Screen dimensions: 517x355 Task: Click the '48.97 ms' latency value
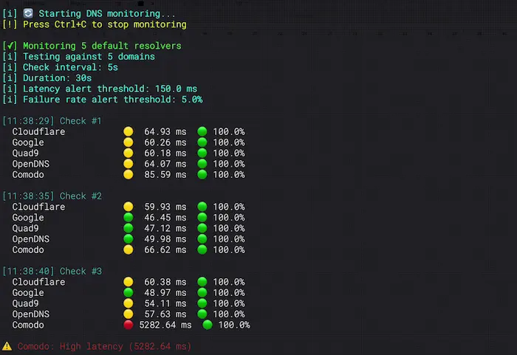(x=165, y=293)
